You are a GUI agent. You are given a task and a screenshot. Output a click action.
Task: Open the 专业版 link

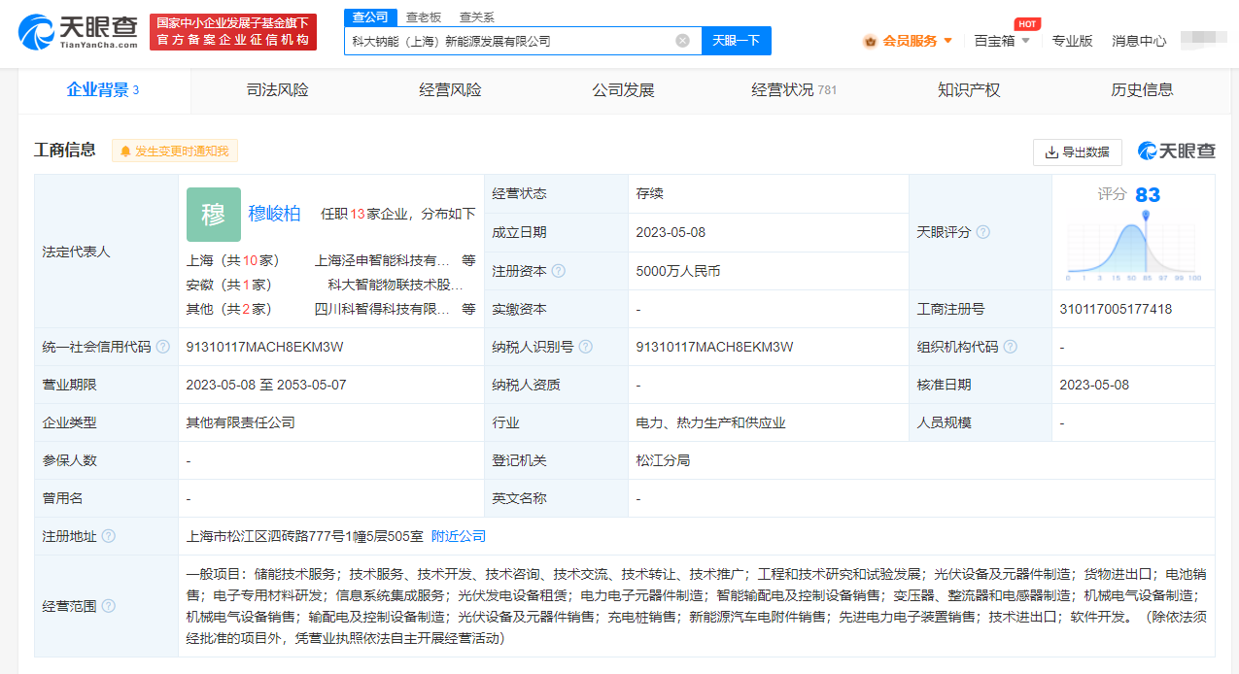(1073, 41)
